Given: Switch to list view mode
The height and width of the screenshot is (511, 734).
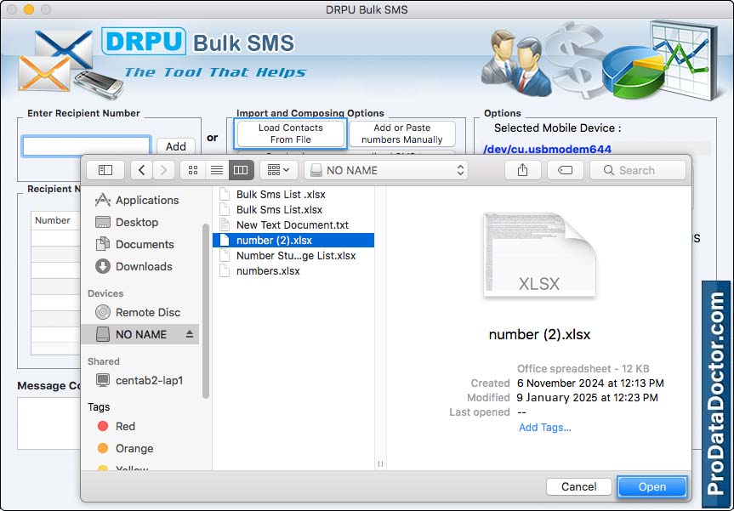Looking at the screenshot, I should 216,170.
